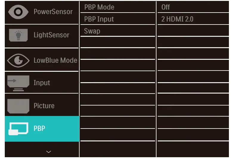
Task: Choose the PBP Mode option
Action: tap(99, 7)
